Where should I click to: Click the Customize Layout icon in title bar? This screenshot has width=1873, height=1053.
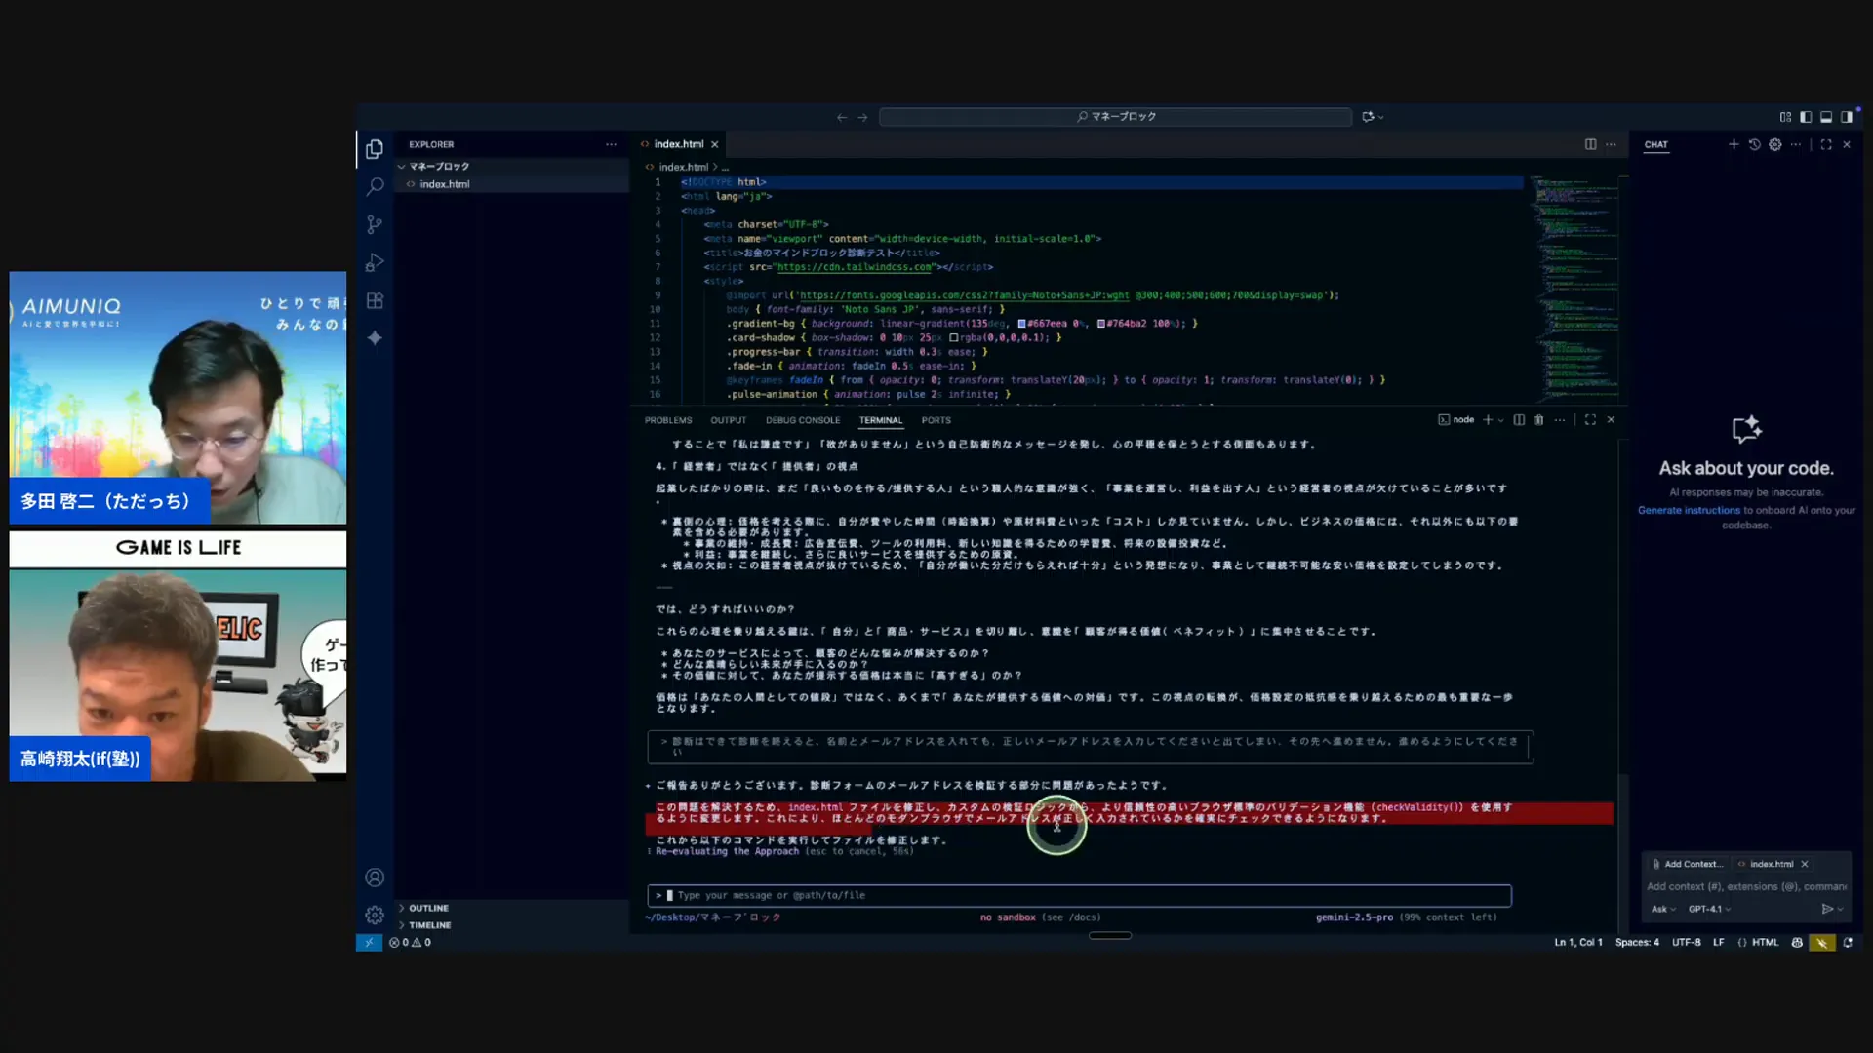[x=1785, y=117]
